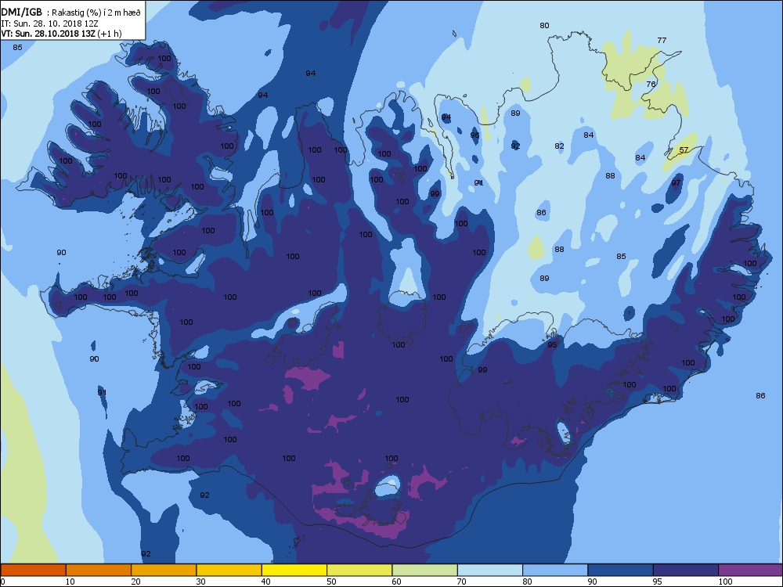Click the light blue 80–90 legend swatch
Viewport: 783px width, 587px height.
555,570
